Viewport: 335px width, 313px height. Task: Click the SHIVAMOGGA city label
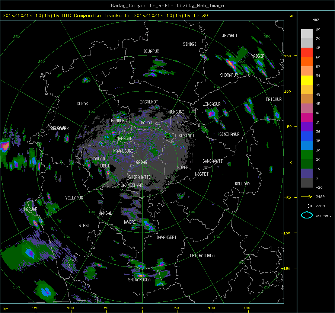click(x=139, y=280)
